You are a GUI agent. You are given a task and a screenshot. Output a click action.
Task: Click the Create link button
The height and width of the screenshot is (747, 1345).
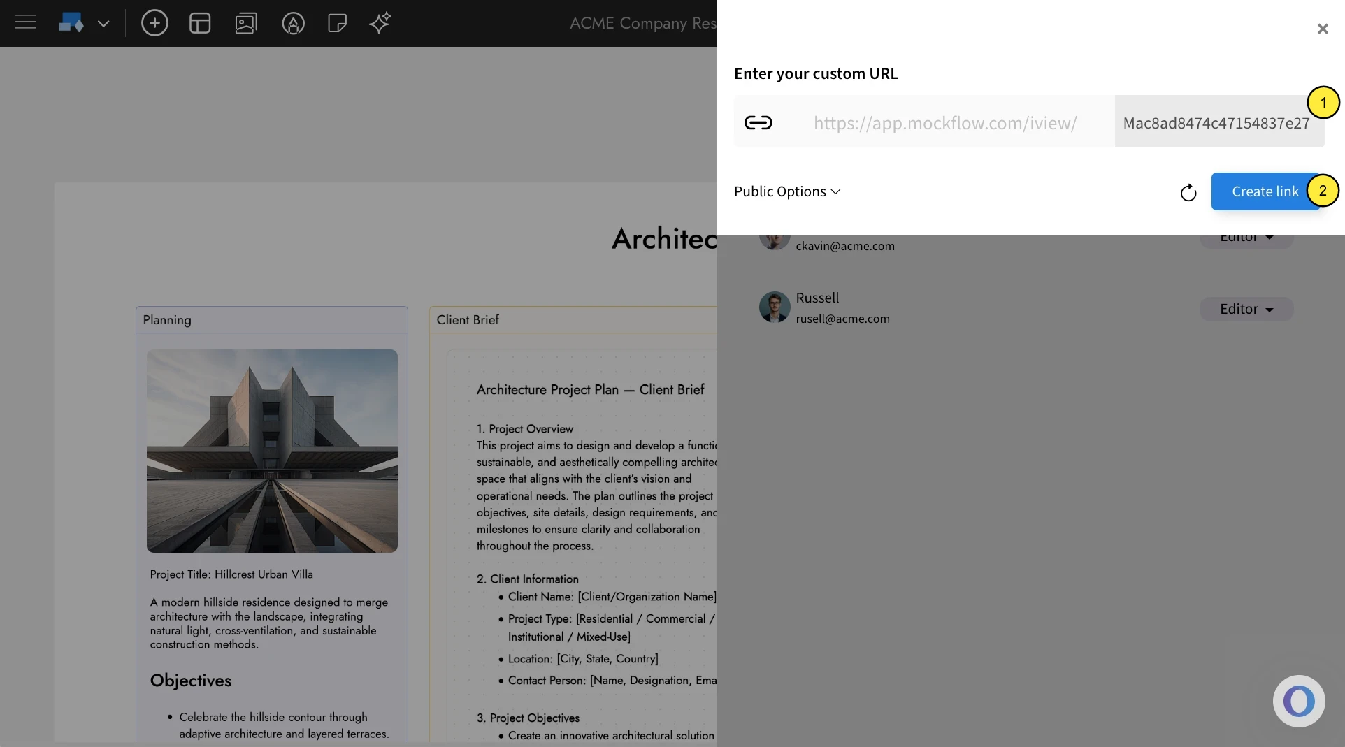1265,191
